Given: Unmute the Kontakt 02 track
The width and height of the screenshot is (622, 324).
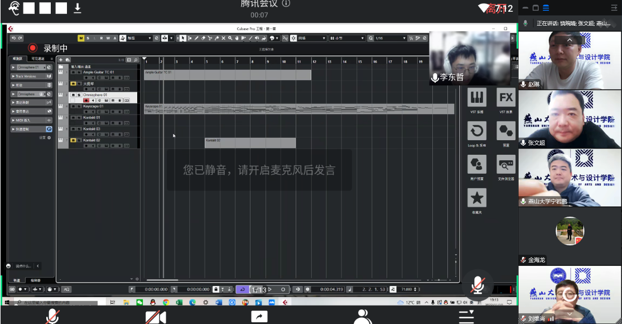Looking at the screenshot, I should (73, 140).
